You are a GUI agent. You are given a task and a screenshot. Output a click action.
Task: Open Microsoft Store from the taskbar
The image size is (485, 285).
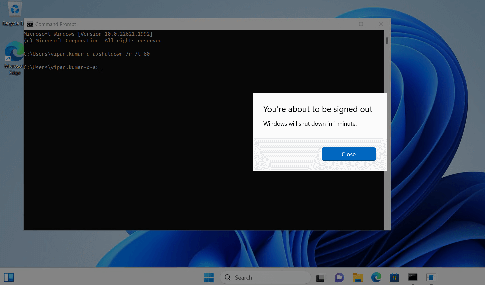click(394, 277)
